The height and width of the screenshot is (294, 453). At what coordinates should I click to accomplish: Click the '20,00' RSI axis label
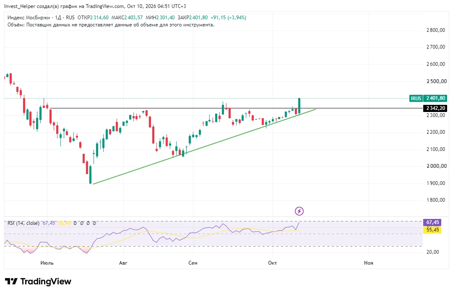pyautogui.click(x=432, y=252)
